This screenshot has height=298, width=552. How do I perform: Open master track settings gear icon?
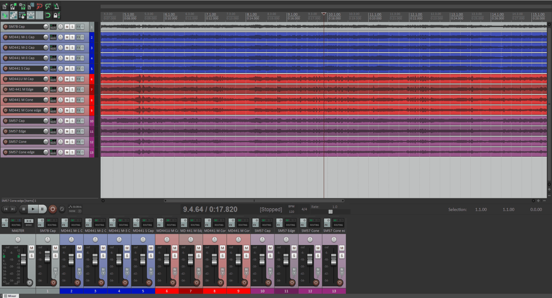tap(30, 282)
